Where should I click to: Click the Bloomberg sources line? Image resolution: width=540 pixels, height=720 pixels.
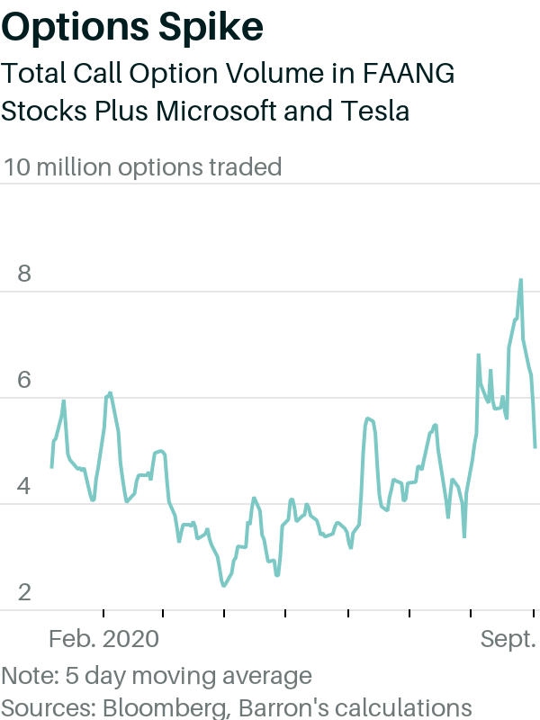[x=237, y=708]
